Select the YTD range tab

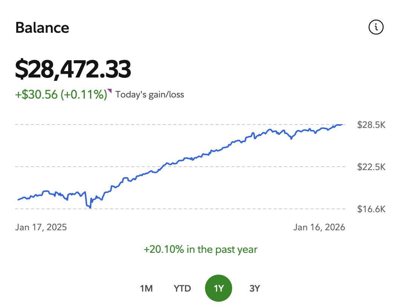pyautogui.click(x=182, y=289)
